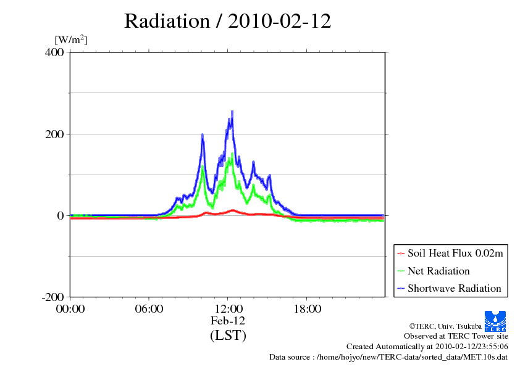This screenshot has width=520, height=367.
Task: Click the blue shortwave radiation peak near noon
Action: [x=232, y=114]
